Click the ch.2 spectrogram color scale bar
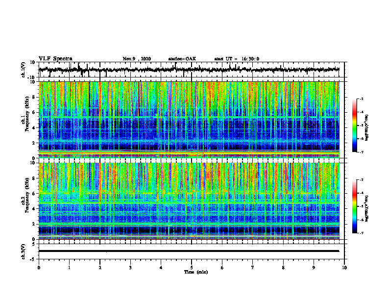Screen dimensions: 388x300 click(354, 206)
